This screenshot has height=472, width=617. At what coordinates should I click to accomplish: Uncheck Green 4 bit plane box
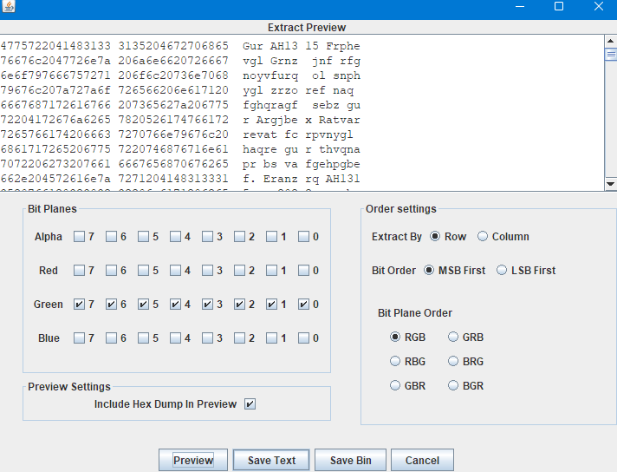tap(175, 305)
